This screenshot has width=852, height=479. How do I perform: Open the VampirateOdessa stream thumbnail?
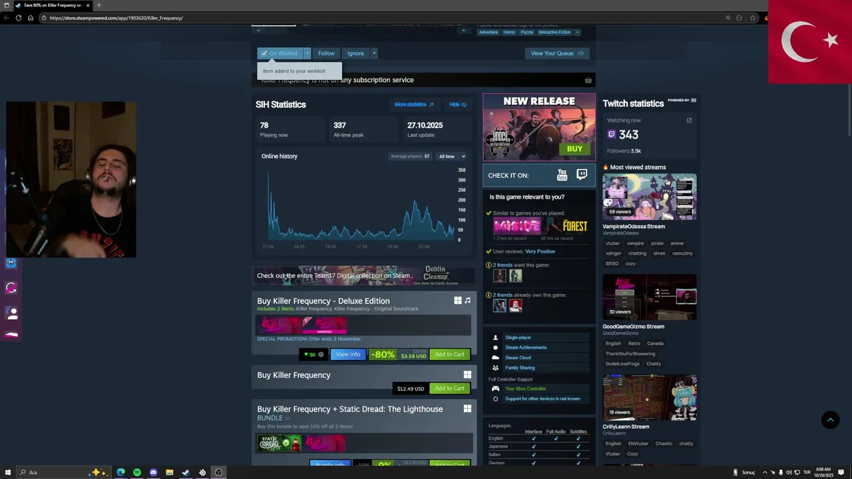[x=650, y=196]
